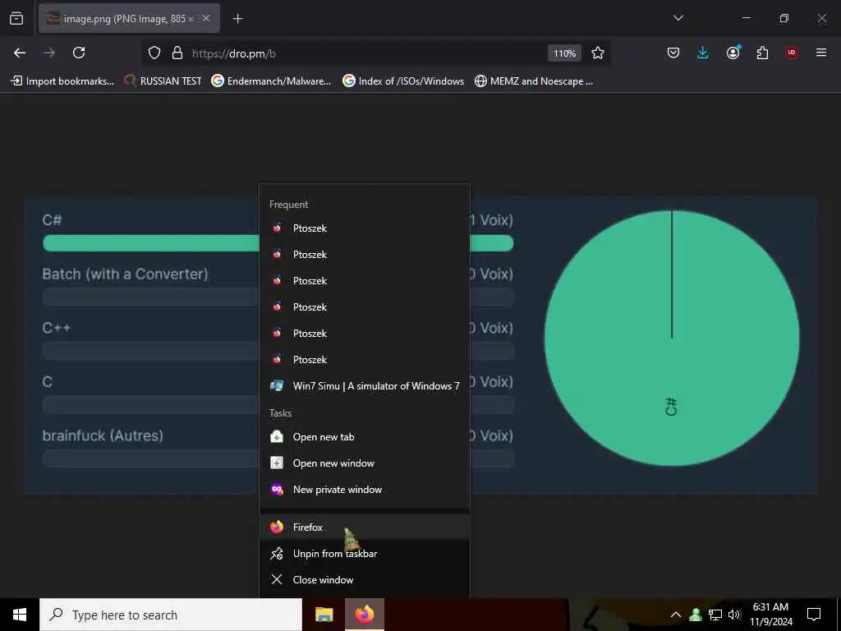This screenshot has height=631, width=841.
Task: Choose New private window task
Action: pyautogui.click(x=365, y=490)
